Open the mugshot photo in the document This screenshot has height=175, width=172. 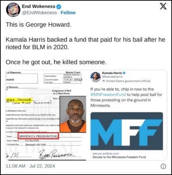click(73, 114)
